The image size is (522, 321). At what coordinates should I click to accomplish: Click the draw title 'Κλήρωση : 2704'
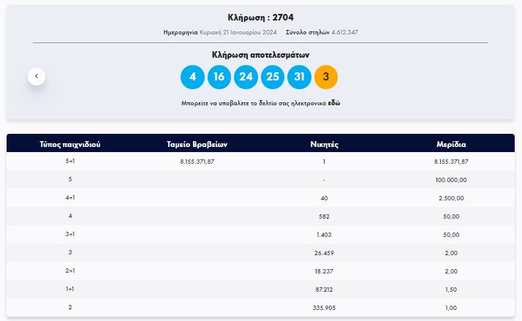(260, 18)
